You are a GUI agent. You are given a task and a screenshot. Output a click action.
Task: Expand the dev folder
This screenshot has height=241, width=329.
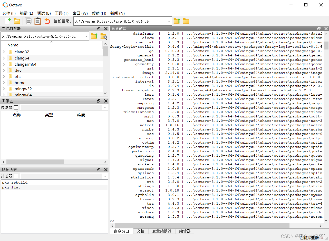coord(4,70)
